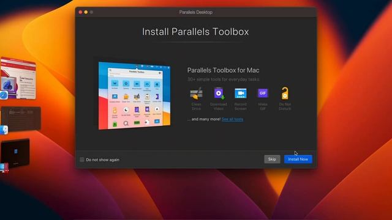This screenshot has height=220, width=392.
Task: Click the Download Video tool icon
Action: click(x=219, y=94)
